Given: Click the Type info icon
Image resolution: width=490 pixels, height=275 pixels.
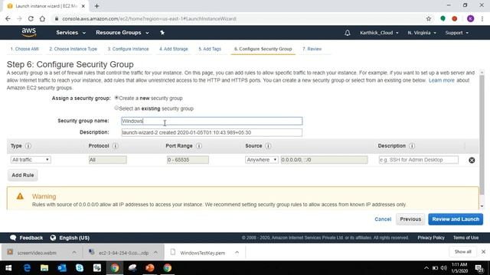Looking at the screenshot, I should (28, 146).
